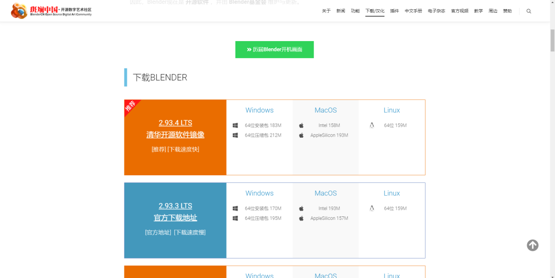The height and width of the screenshot is (278, 555).
Task: Open the 赞助 menu item
Action: click(x=507, y=11)
